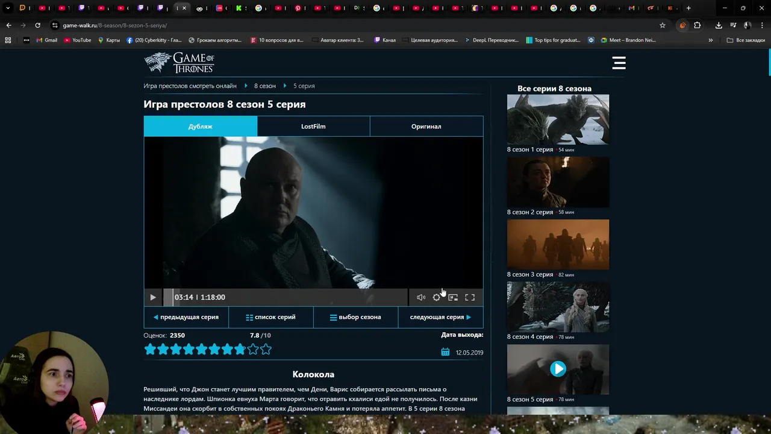Screen dimensions: 771x434
Task: Go to предыдущая серия
Action: point(186,317)
